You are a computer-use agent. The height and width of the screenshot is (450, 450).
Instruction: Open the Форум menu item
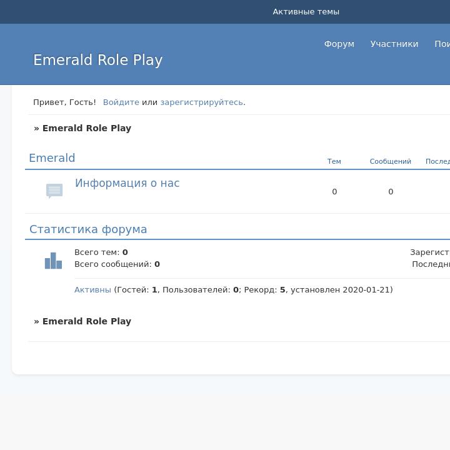[339, 44]
